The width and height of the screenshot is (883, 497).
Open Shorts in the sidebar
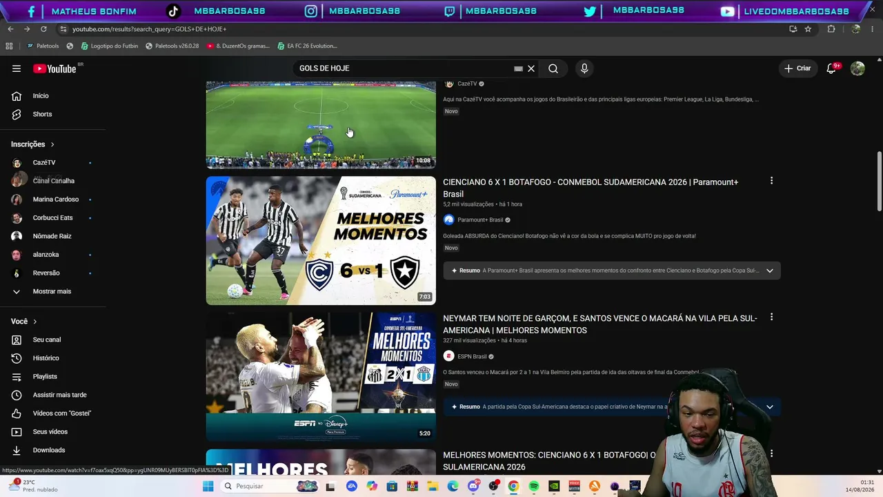(x=42, y=114)
